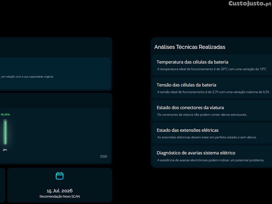
Task: Click the Análises Técnicas Realizadas heading
Action: 190,47
